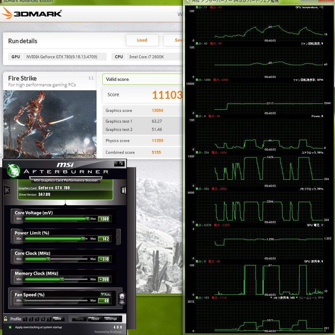Click the CPU name Intel Core i7 2600K

147,57
